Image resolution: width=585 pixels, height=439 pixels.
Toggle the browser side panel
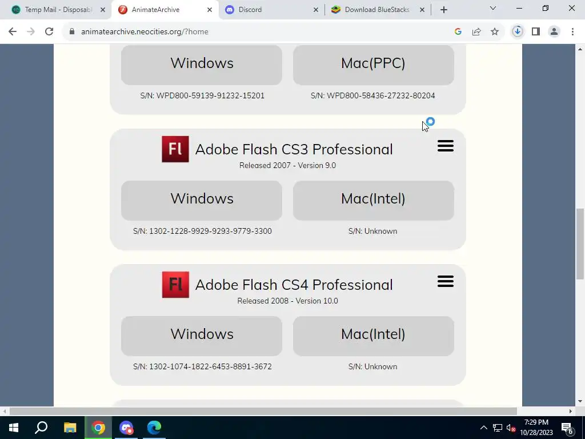pos(536,32)
